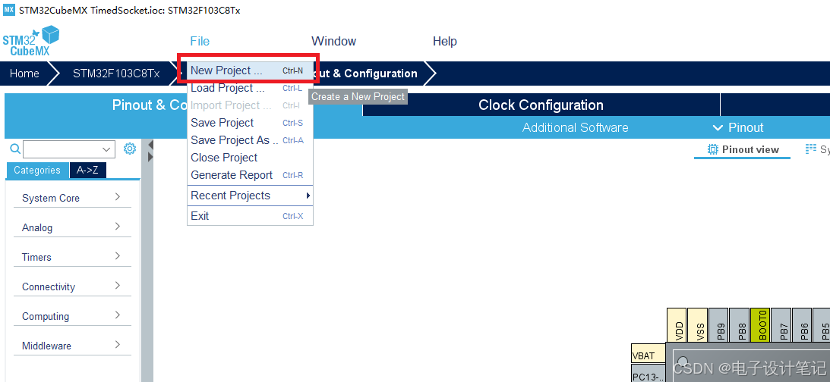Open the Additional Software option
The image size is (830, 382).
[575, 128]
